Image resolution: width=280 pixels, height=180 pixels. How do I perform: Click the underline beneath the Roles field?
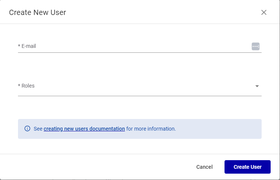[x=139, y=96]
